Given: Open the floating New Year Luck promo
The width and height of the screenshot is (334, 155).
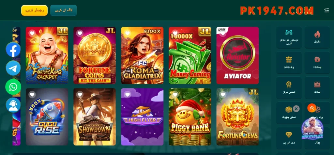Looking at the screenshot, I should point(312,128).
